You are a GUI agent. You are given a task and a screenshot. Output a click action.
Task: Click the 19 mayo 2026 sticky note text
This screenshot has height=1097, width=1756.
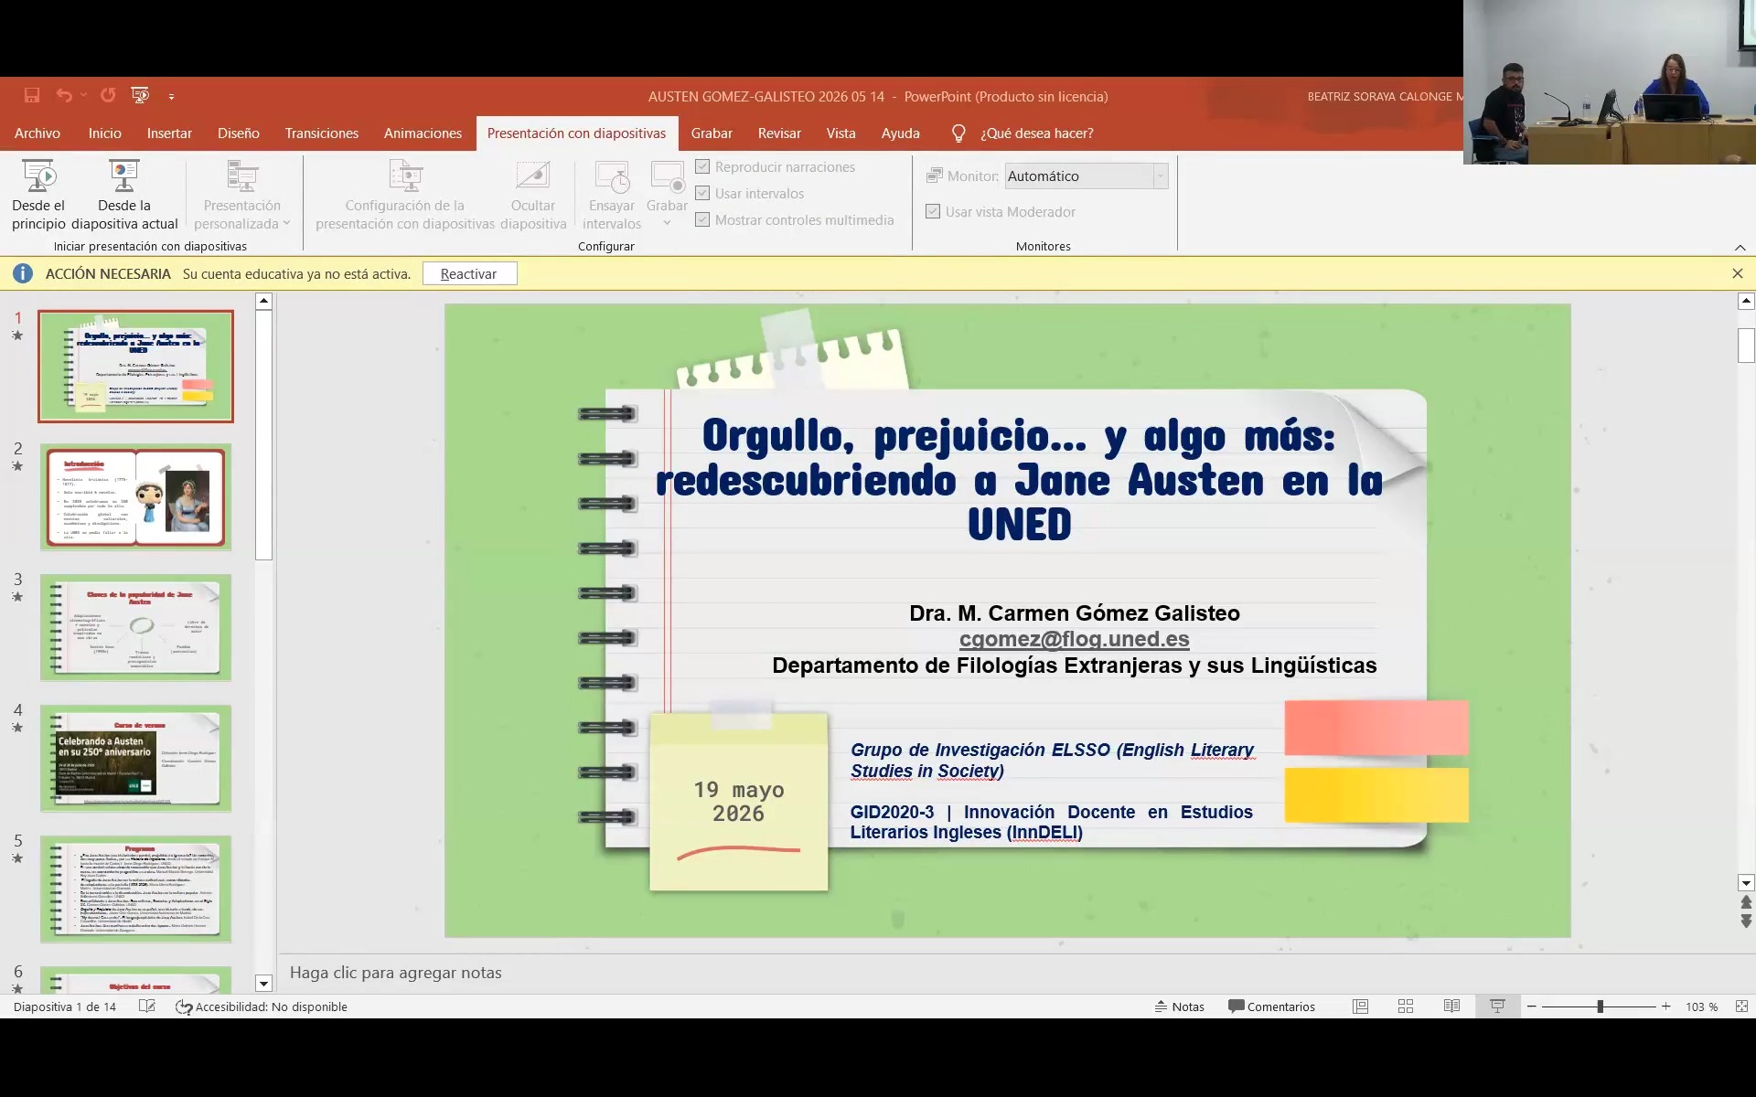pos(738,802)
